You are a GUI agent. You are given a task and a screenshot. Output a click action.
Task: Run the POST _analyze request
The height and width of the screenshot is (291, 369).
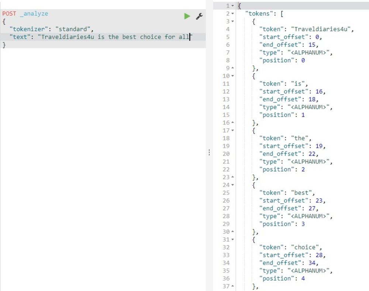tap(187, 16)
